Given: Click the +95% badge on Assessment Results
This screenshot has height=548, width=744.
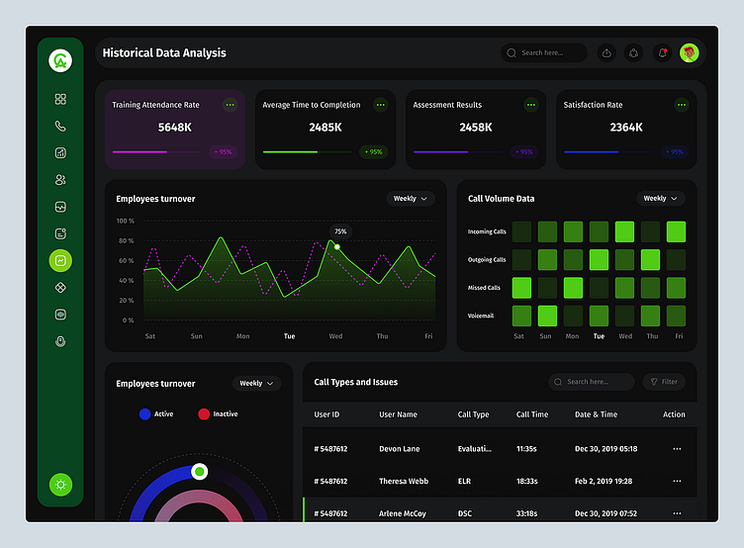Looking at the screenshot, I should point(524,151).
